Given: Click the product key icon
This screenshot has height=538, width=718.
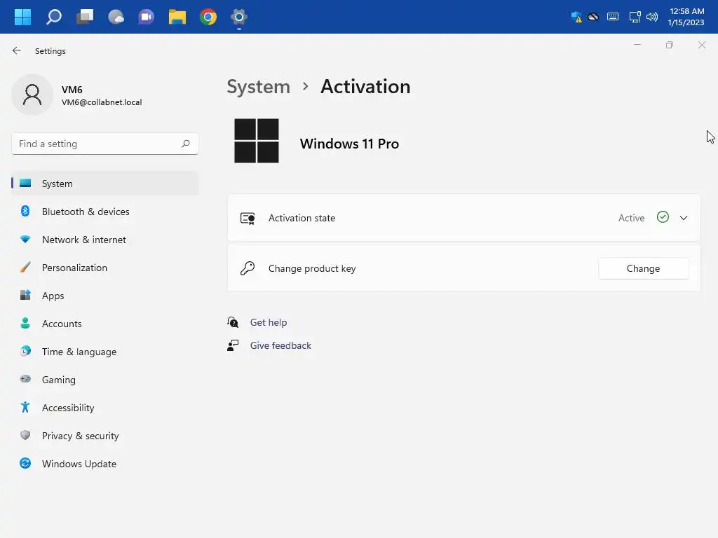Looking at the screenshot, I should coord(248,268).
